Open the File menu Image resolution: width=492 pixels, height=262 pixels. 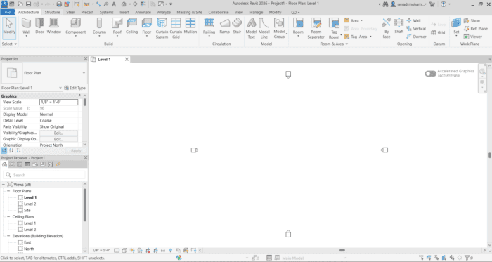(8, 12)
